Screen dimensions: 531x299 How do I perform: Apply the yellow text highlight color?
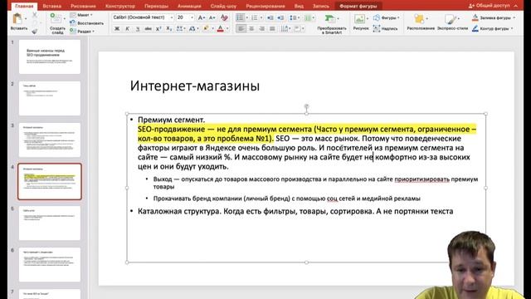pyautogui.click(x=206, y=29)
